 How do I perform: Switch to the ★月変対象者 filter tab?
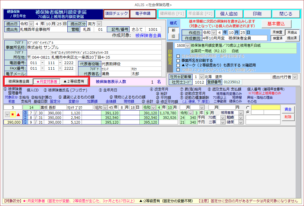(46, 82)
